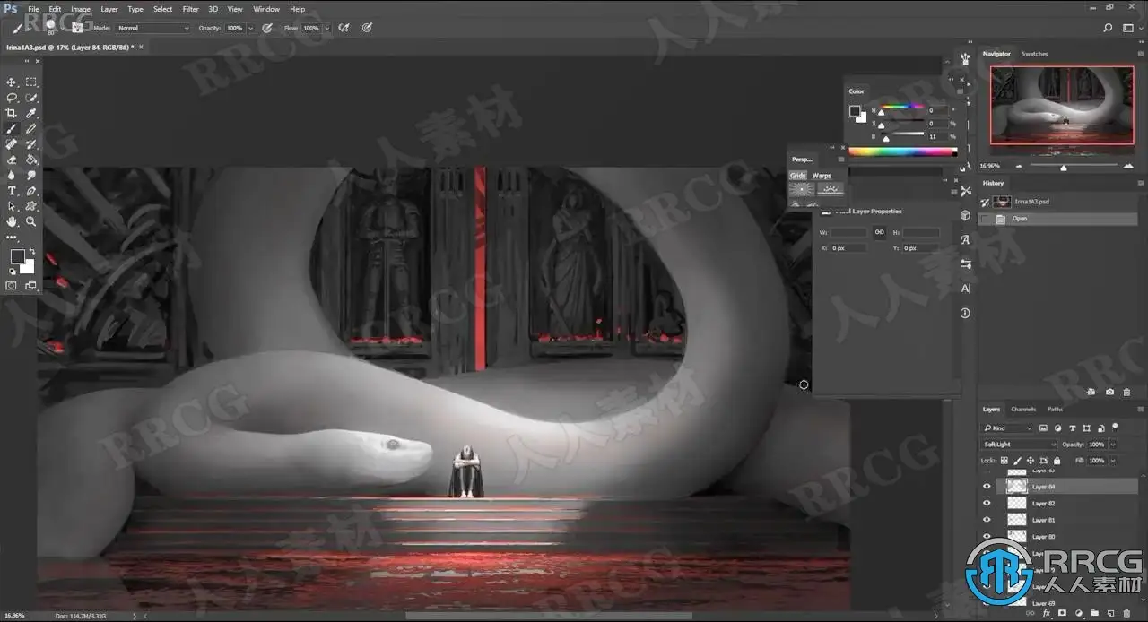
Task: Select the Move tool
Action: point(12,82)
